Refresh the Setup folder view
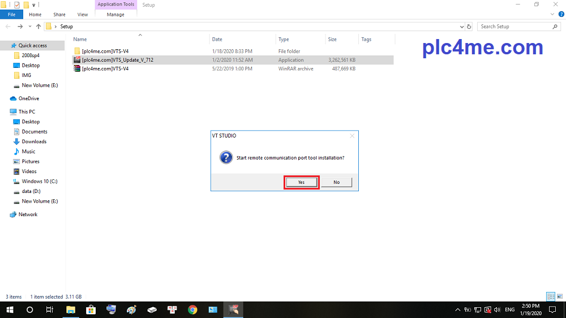 [469, 27]
